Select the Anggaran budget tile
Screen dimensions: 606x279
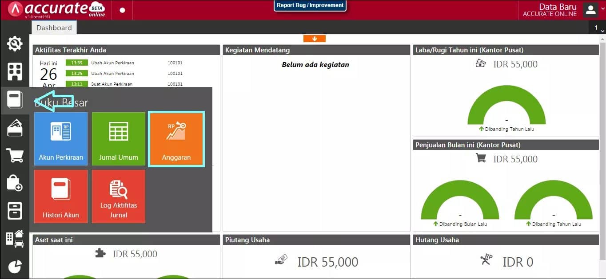[x=176, y=139]
